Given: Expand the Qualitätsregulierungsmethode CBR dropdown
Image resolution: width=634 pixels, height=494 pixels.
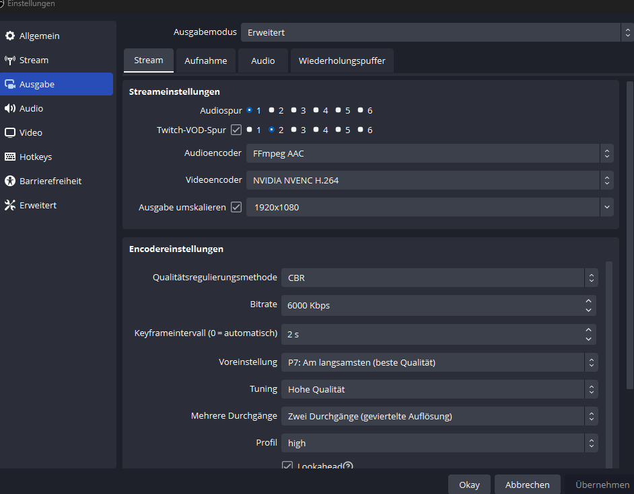Looking at the screenshot, I should (x=439, y=278).
